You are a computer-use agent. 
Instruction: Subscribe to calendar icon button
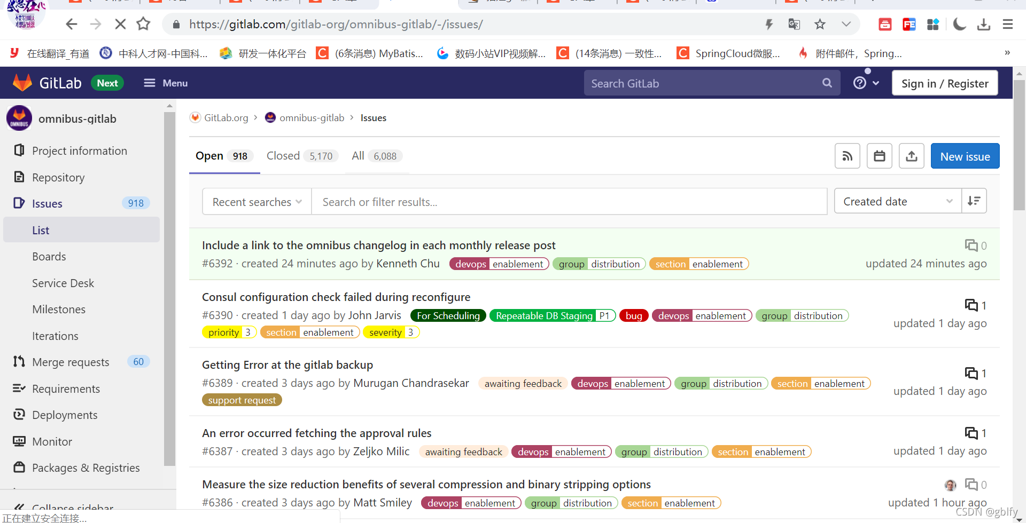[880, 156]
